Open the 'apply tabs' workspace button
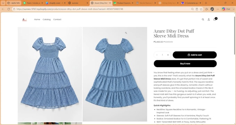This screenshot has height=125, width=236. (x=14, y=3)
